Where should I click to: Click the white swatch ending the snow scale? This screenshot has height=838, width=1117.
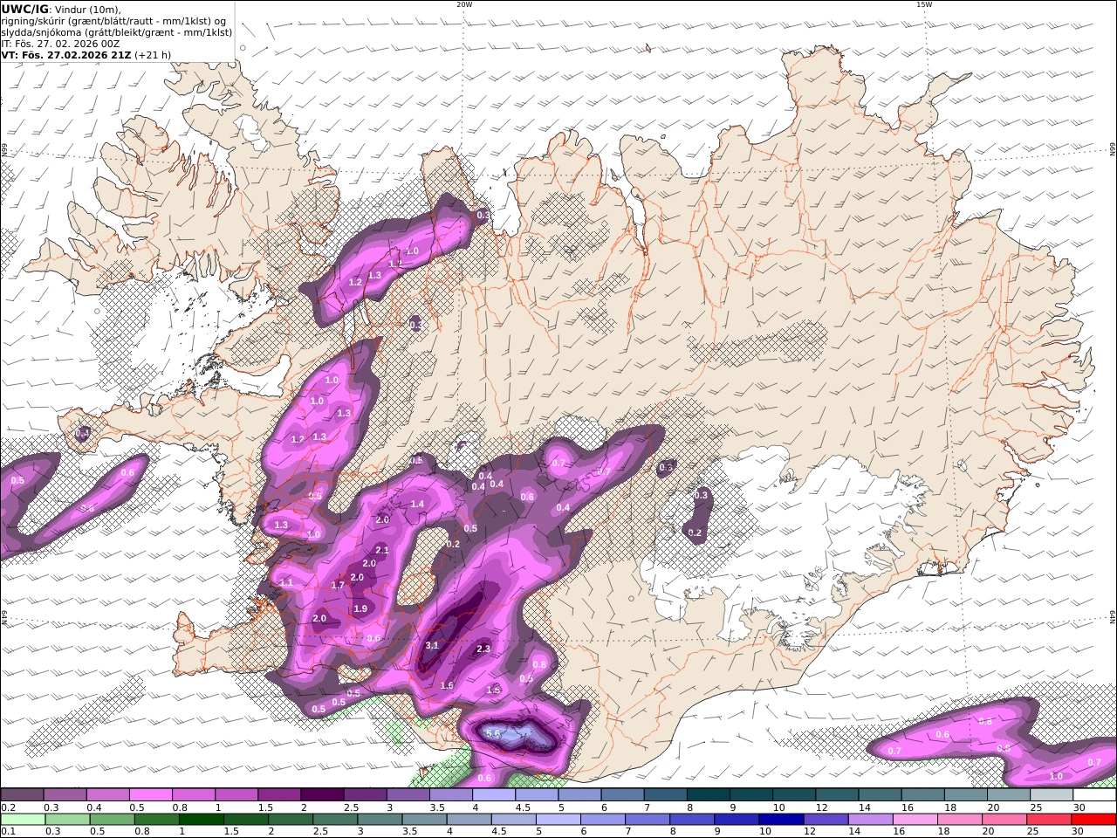[x=1094, y=794]
